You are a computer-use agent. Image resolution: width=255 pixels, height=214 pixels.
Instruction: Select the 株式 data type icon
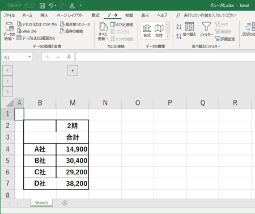(x=147, y=31)
